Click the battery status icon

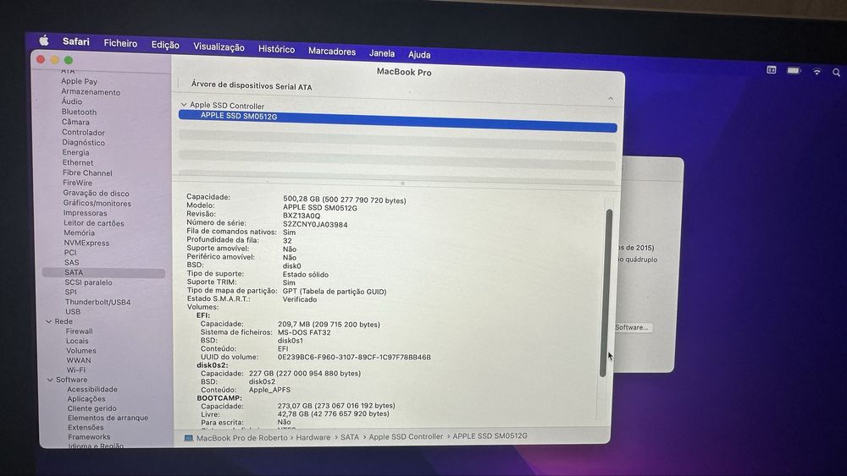(x=794, y=71)
